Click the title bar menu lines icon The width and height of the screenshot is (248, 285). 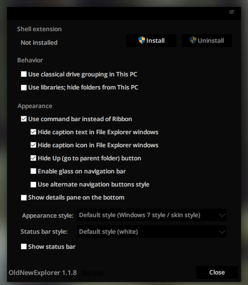tap(231, 12)
